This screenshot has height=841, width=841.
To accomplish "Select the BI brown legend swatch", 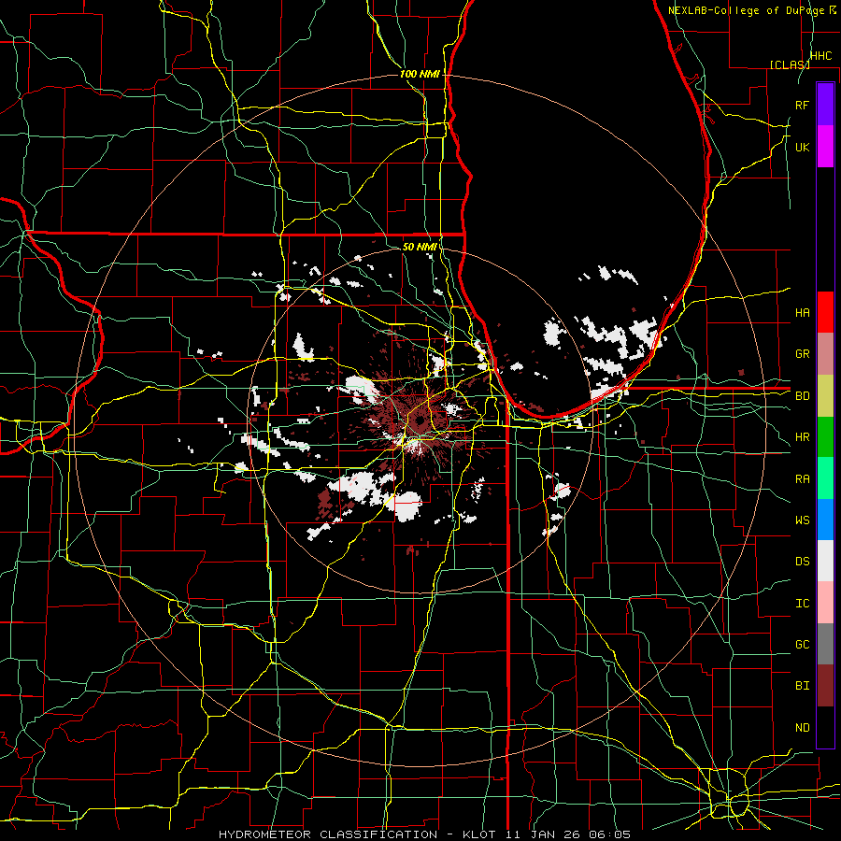I will (x=825, y=686).
